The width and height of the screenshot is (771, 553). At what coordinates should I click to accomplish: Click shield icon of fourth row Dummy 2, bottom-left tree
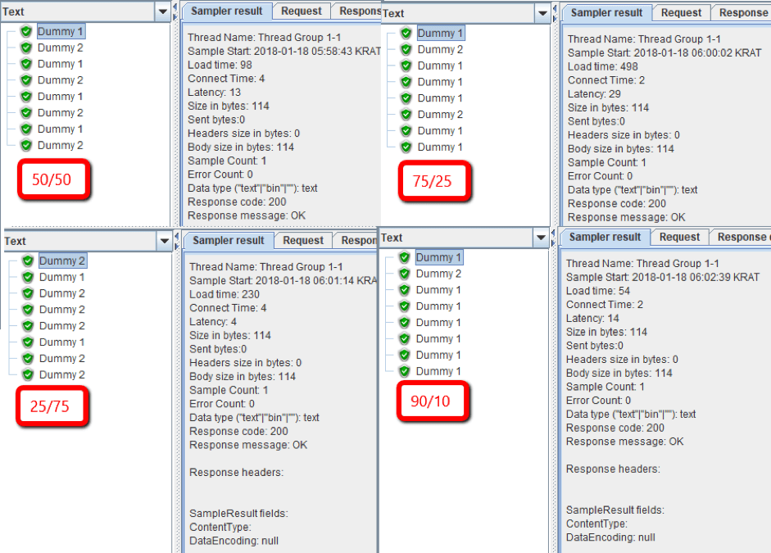pyautogui.click(x=28, y=309)
